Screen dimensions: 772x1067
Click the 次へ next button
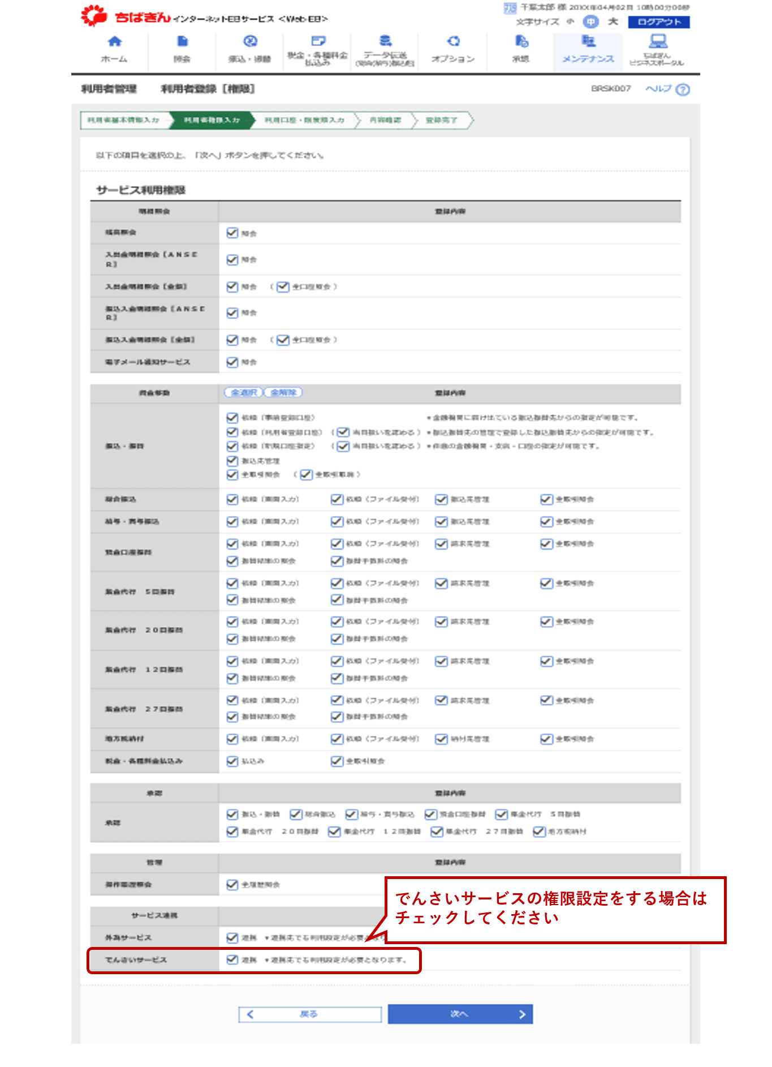(x=460, y=1014)
